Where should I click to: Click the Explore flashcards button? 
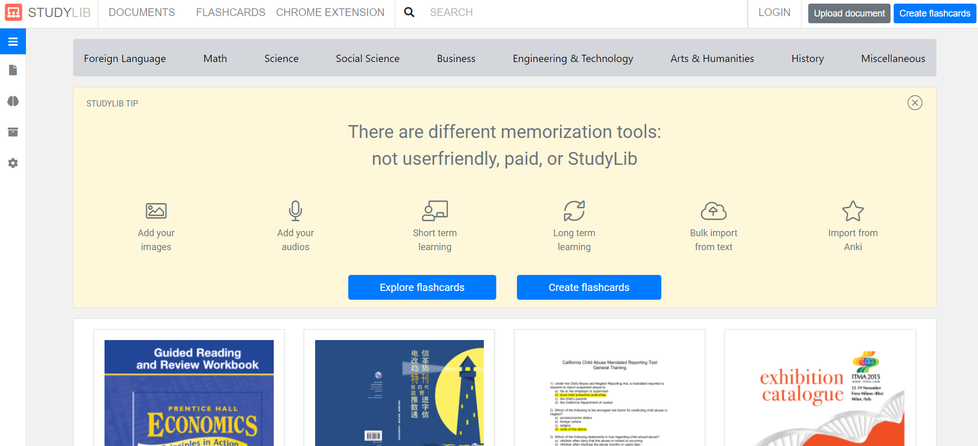coord(422,287)
